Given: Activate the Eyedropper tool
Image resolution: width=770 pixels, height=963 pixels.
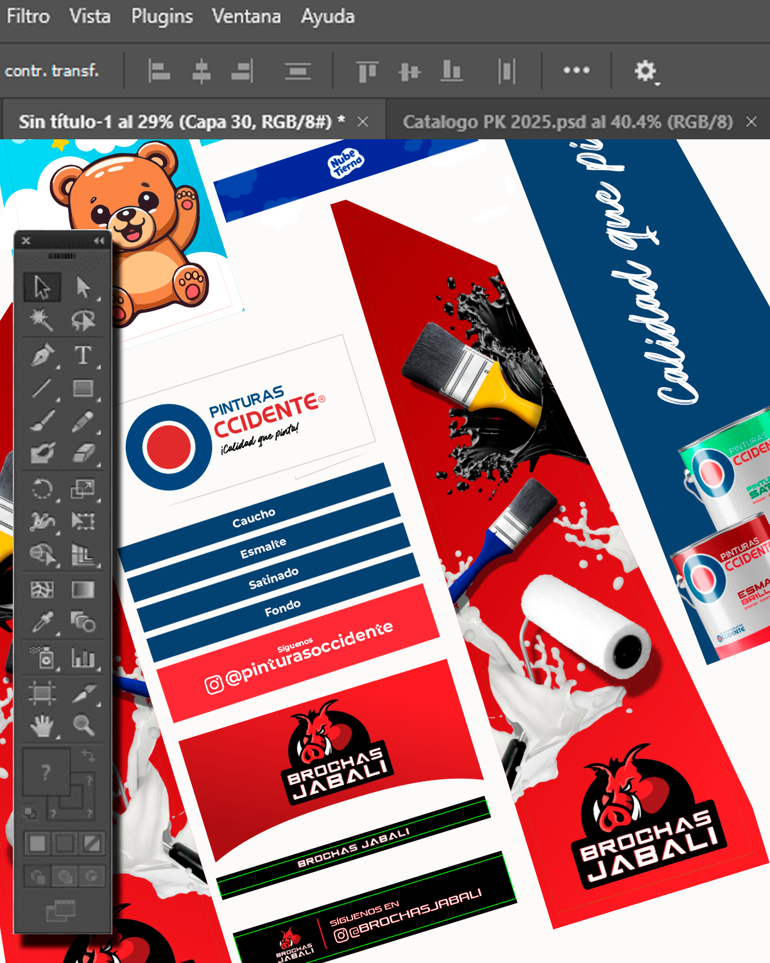Looking at the screenshot, I should [x=42, y=621].
